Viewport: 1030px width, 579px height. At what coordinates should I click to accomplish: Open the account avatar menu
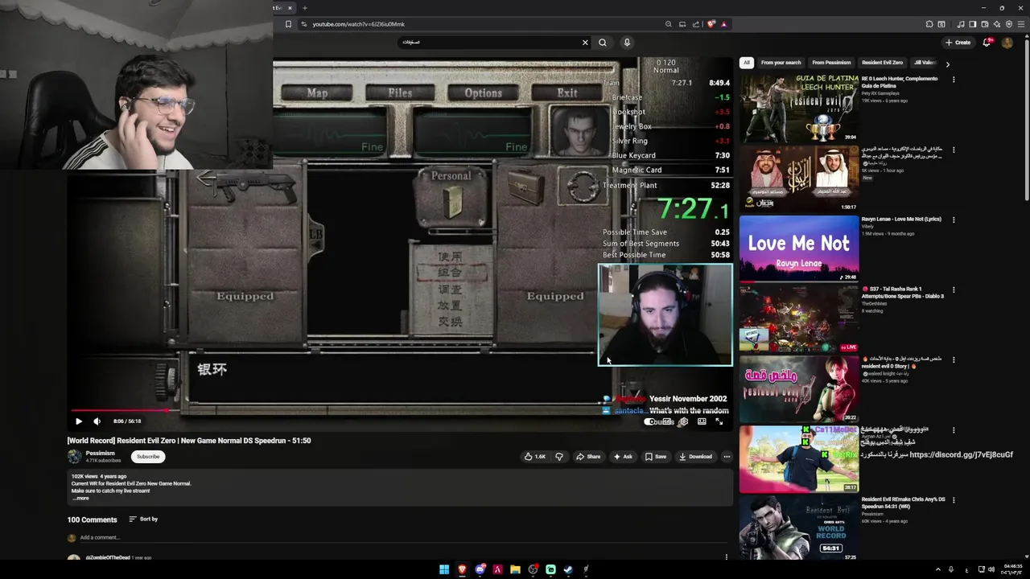click(1007, 43)
